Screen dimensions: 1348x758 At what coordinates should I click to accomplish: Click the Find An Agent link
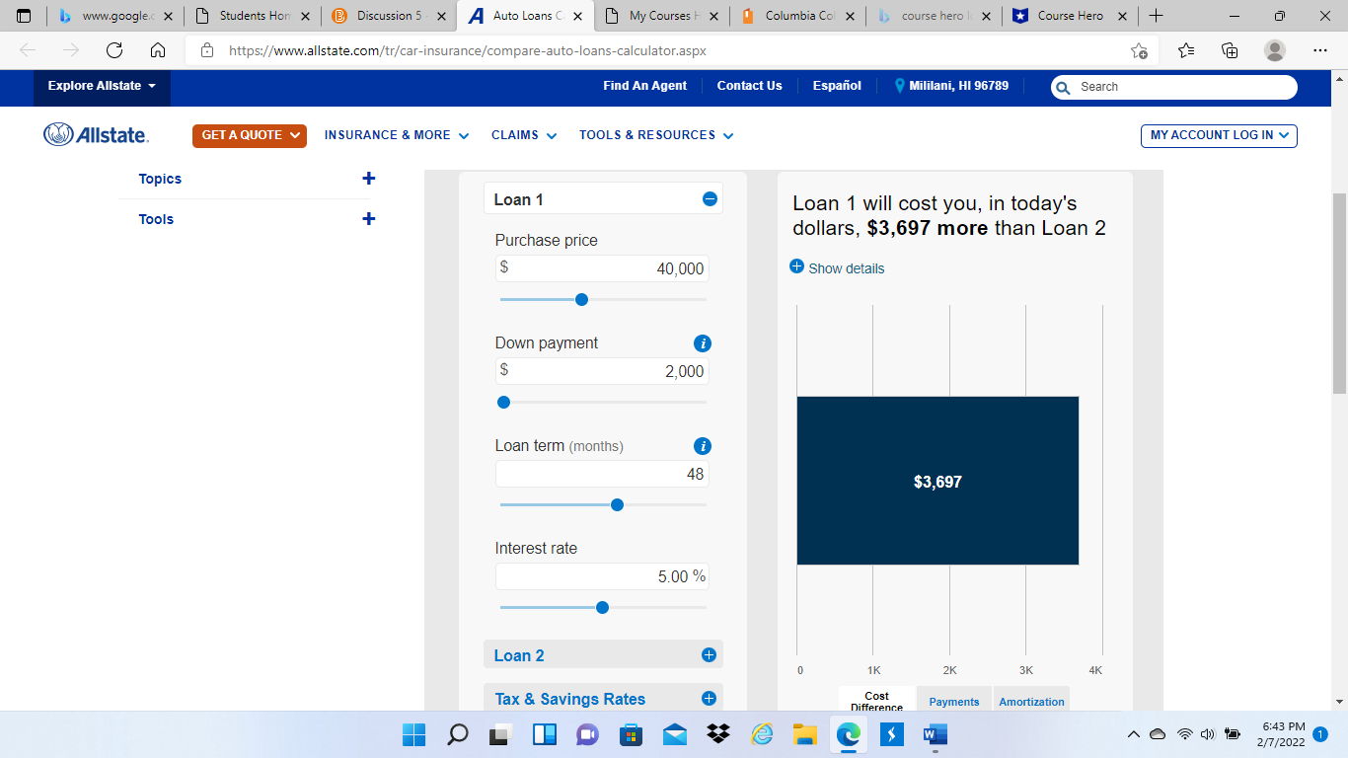pyautogui.click(x=645, y=86)
